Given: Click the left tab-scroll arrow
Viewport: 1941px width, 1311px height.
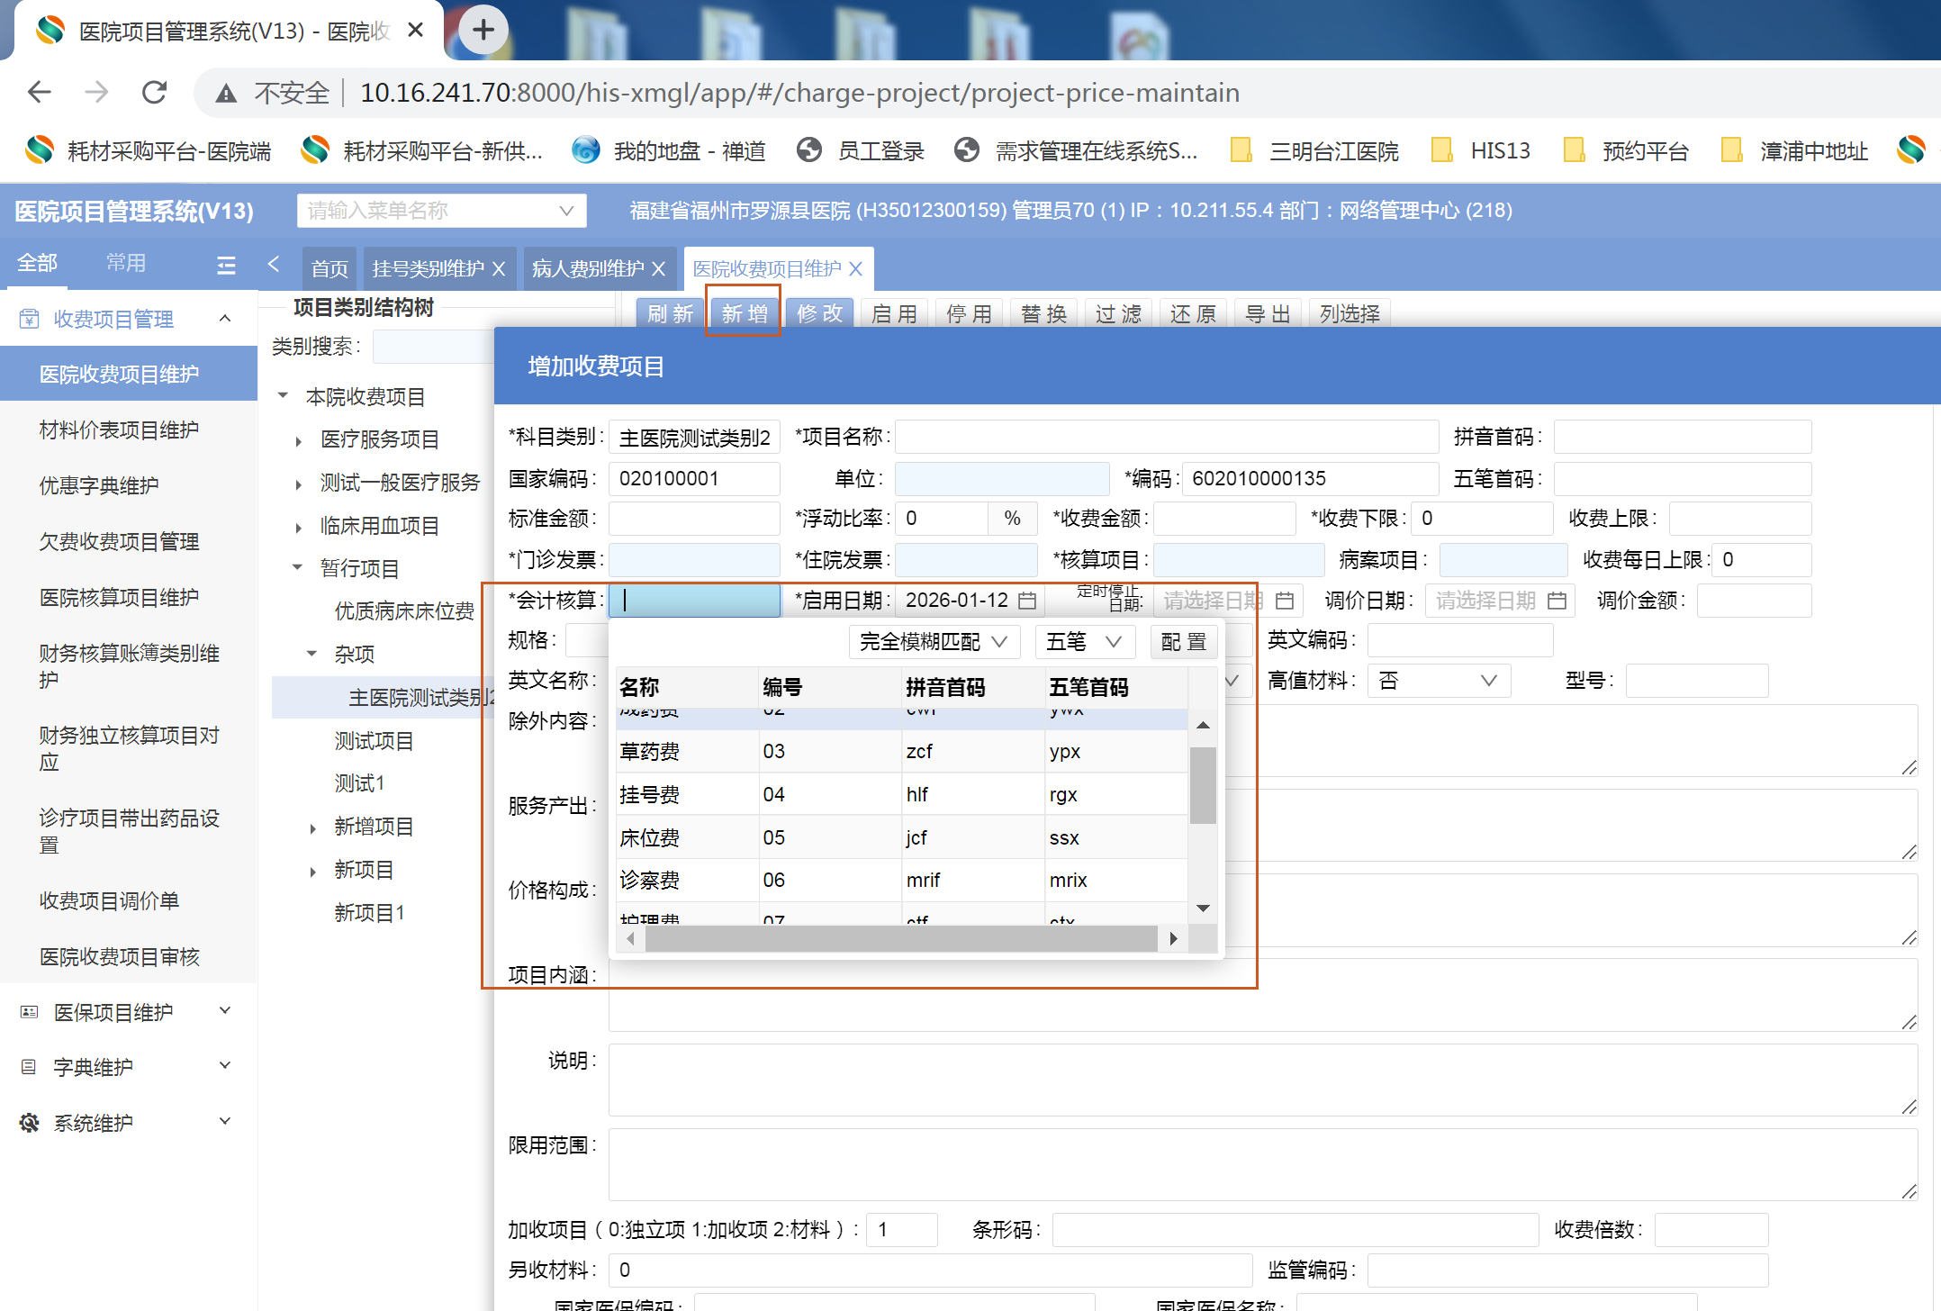Looking at the screenshot, I should click(x=274, y=265).
